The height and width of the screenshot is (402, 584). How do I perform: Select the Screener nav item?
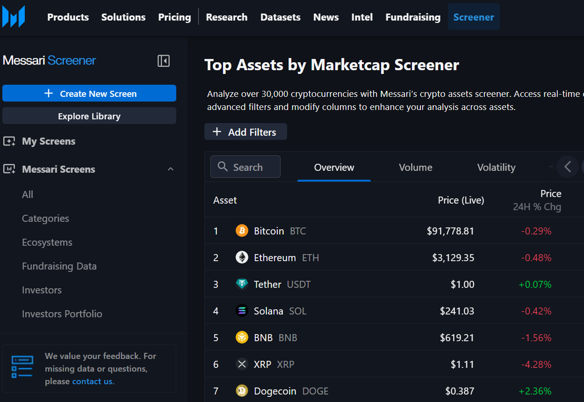click(474, 17)
